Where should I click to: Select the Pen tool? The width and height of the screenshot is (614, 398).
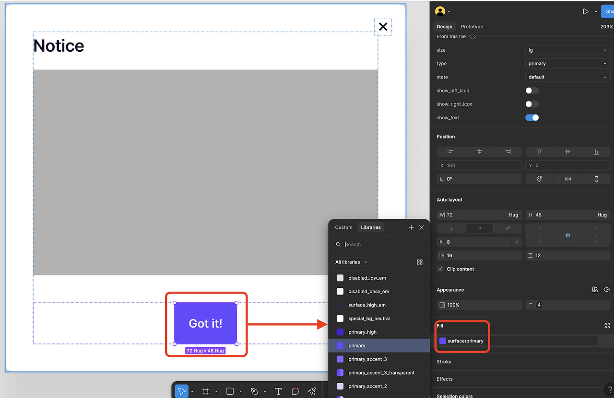pyautogui.click(x=254, y=391)
